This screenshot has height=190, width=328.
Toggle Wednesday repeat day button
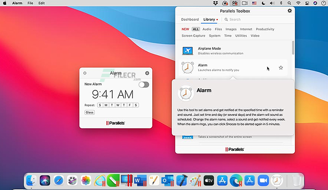point(118,105)
